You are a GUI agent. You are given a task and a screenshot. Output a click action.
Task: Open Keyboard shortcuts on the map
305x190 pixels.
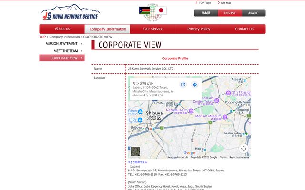(178, 157)
